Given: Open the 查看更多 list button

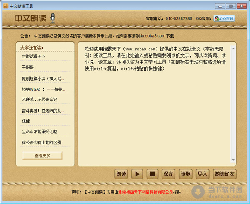Looking at the screenshot, I should pyautogui.click(x=42, y=156).
